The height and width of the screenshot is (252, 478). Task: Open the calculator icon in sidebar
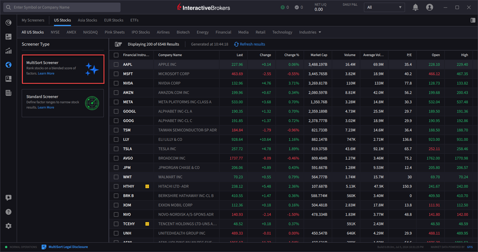pos(9,93)
